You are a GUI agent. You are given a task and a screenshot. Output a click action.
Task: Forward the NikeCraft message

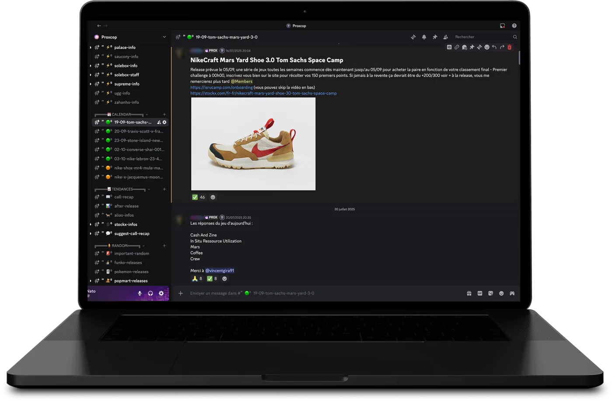coord(502,47)
